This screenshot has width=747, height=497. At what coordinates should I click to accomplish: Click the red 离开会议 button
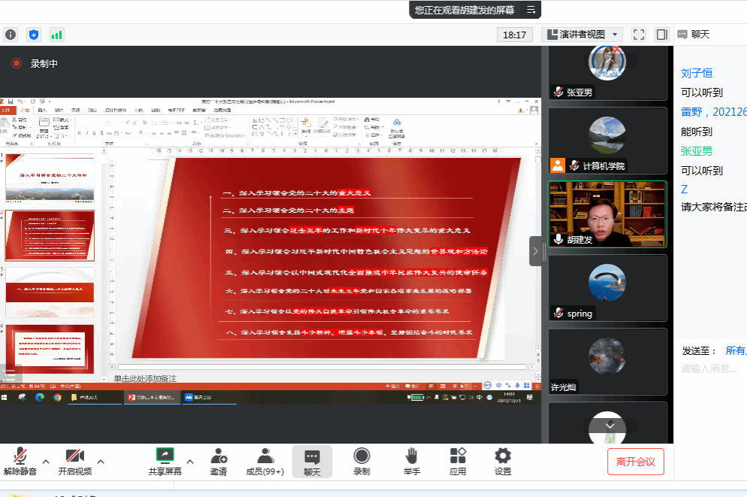coord(635,462)
